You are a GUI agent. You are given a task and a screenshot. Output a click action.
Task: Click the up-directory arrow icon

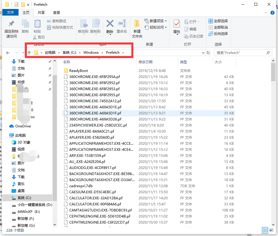pos(29,53)
